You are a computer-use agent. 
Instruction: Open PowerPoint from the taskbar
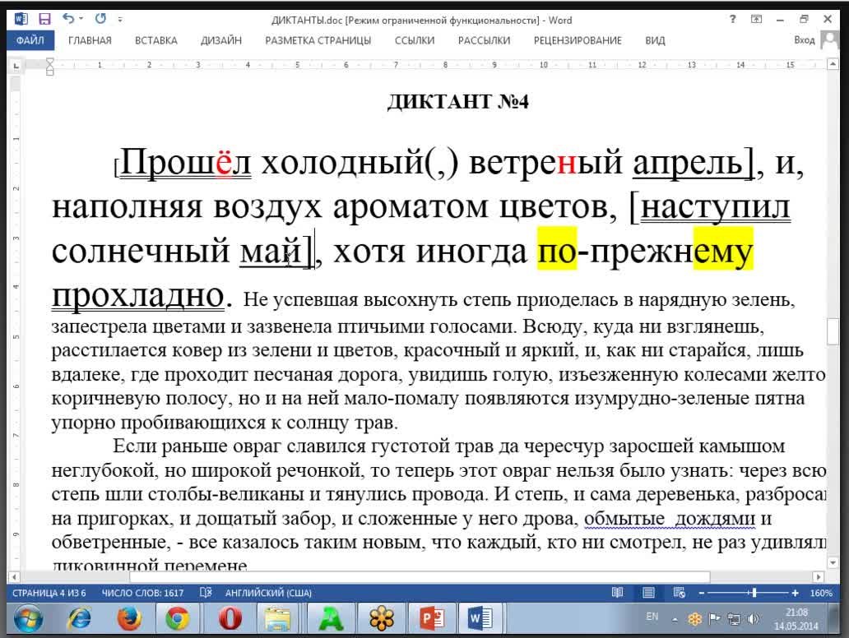click(x=431, y=617)
